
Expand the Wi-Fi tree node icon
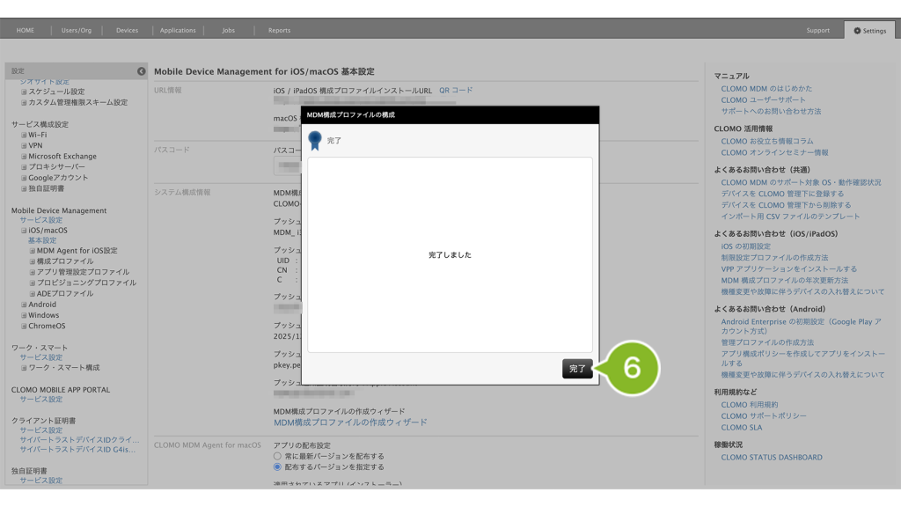point(24,135)
